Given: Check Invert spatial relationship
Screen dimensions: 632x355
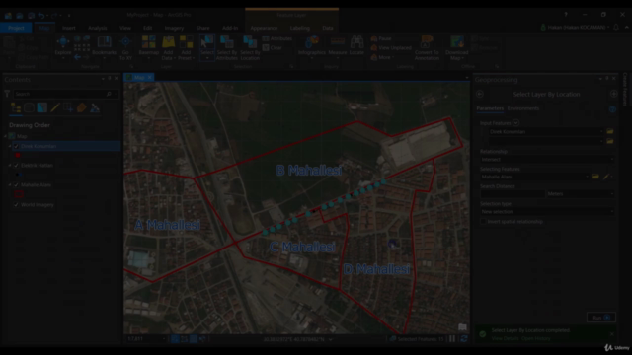Looking at the screenshot, I should [x=483, y=221].
